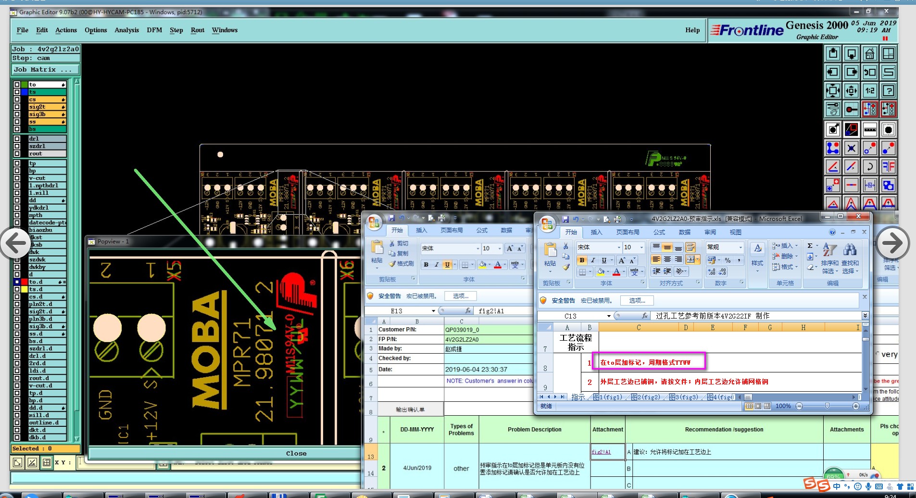Click the Format Painter brush in front Excel
The image size is (916, 498).
(566, 267)
